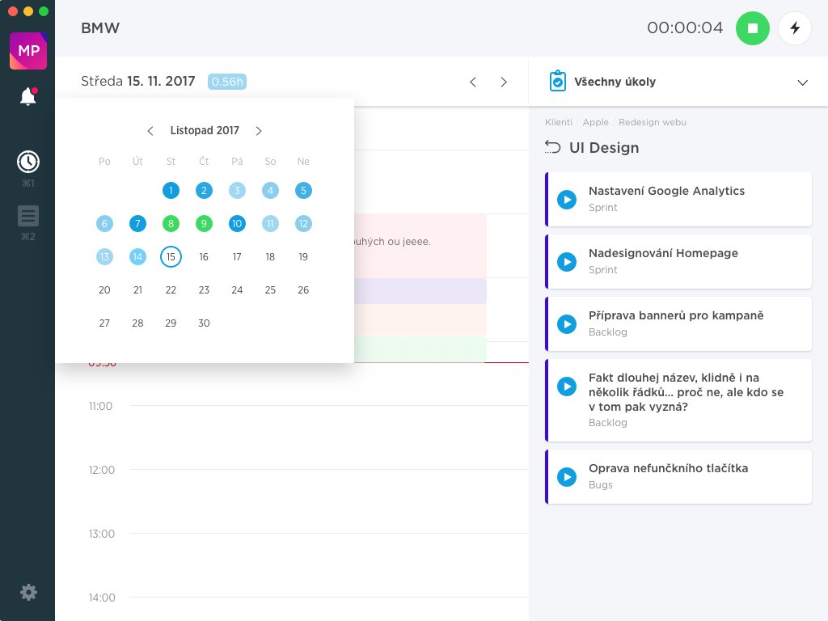Click the clipboard icon beside Všechny úkoly

click(x=558, y=82)
